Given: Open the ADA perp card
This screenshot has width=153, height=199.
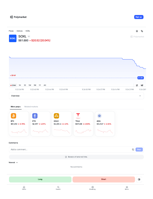Looking at the screenshot, I should coord(105,124).
